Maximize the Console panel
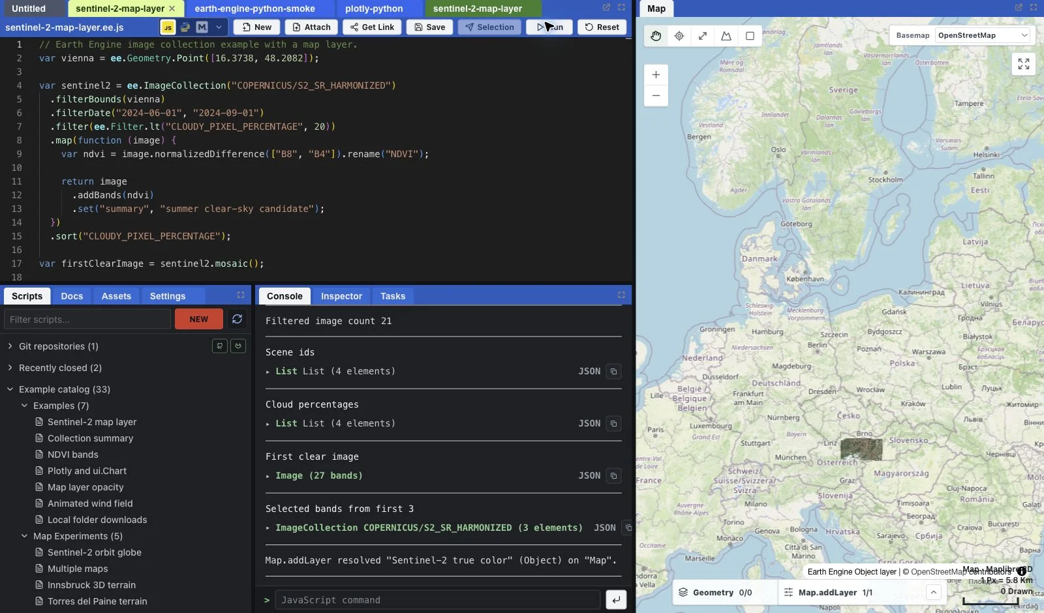Viewport: 1044px width, 613px height. (x=621, y=295)
